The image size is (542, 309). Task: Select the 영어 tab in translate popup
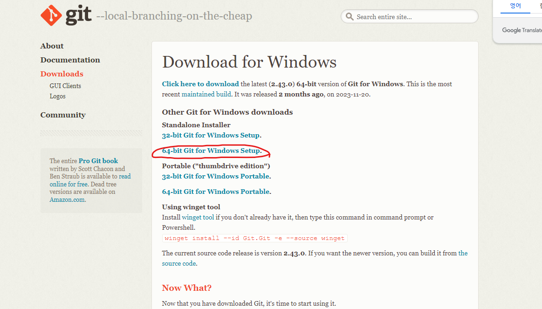515,6
